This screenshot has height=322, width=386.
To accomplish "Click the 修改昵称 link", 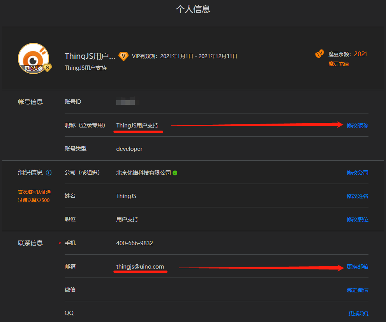I will pos(357,126).
